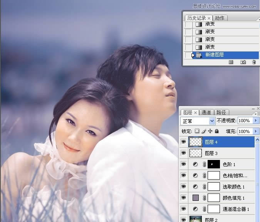Click create new document from state icon
This screenshot has width=260, height=222.
point(231,62)
